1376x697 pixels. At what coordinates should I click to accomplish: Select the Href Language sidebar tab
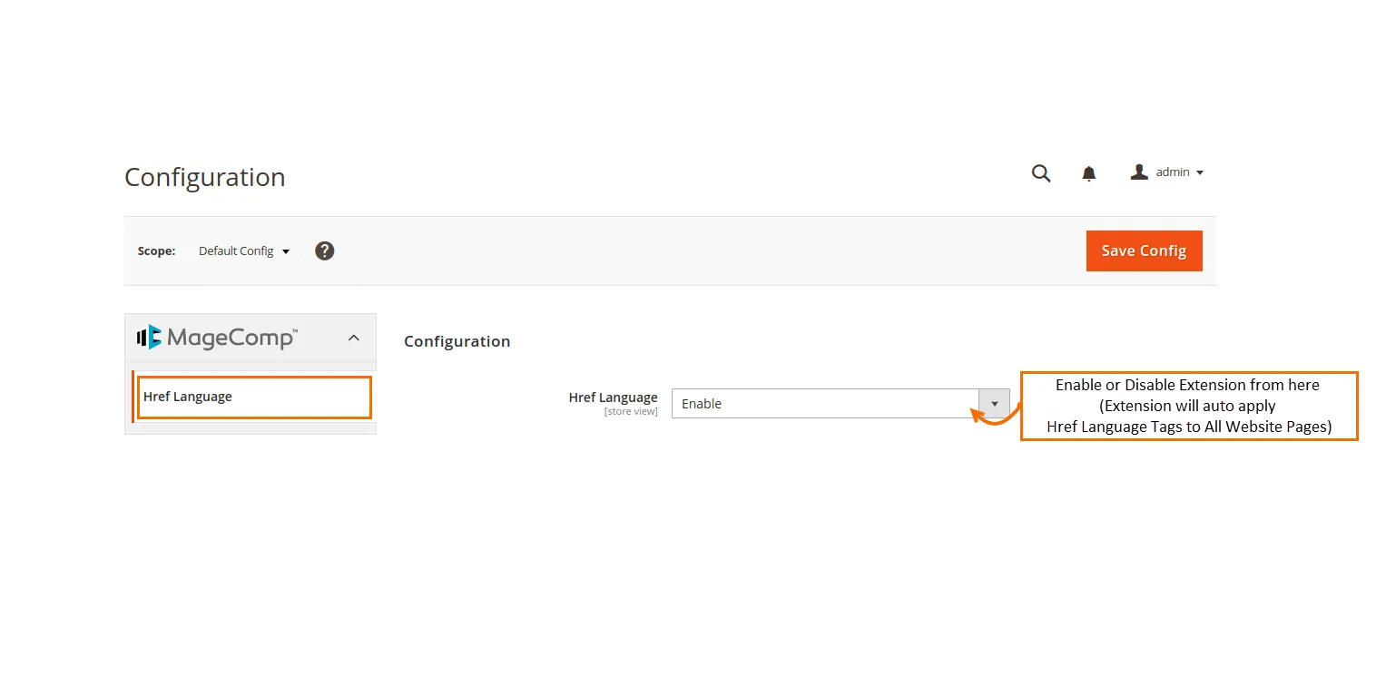click(x=188, y=397)
